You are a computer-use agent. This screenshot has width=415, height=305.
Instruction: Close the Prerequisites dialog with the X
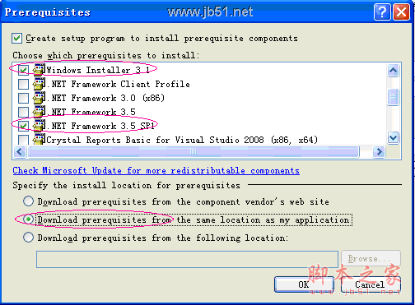[401, 12]
